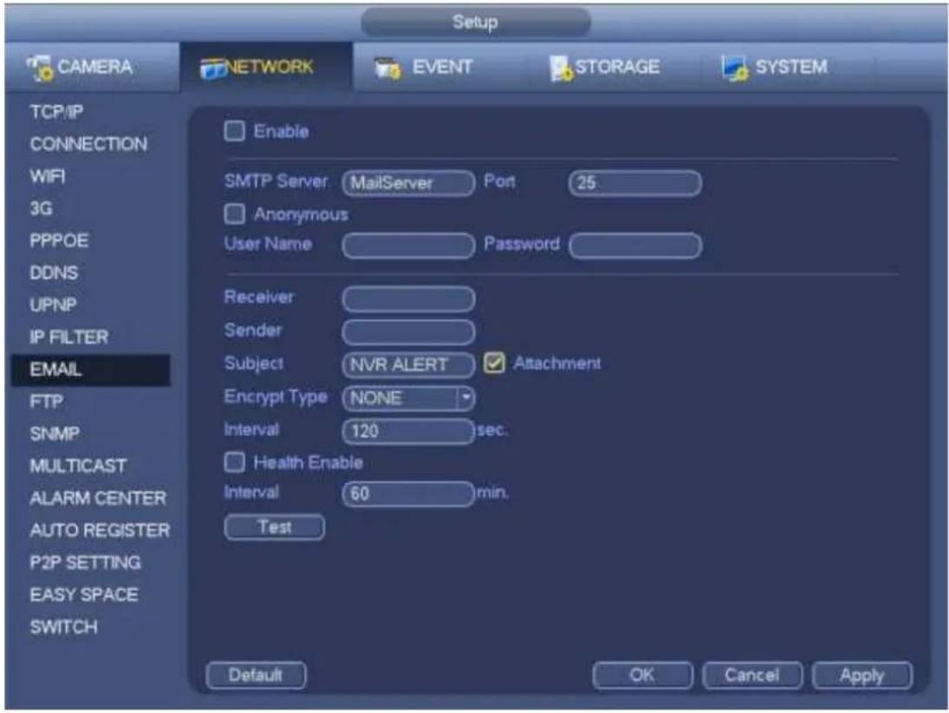Open FTP settings in sidebar
The height and width of the screenshot is (713, 949).
(x=47, y=402)
